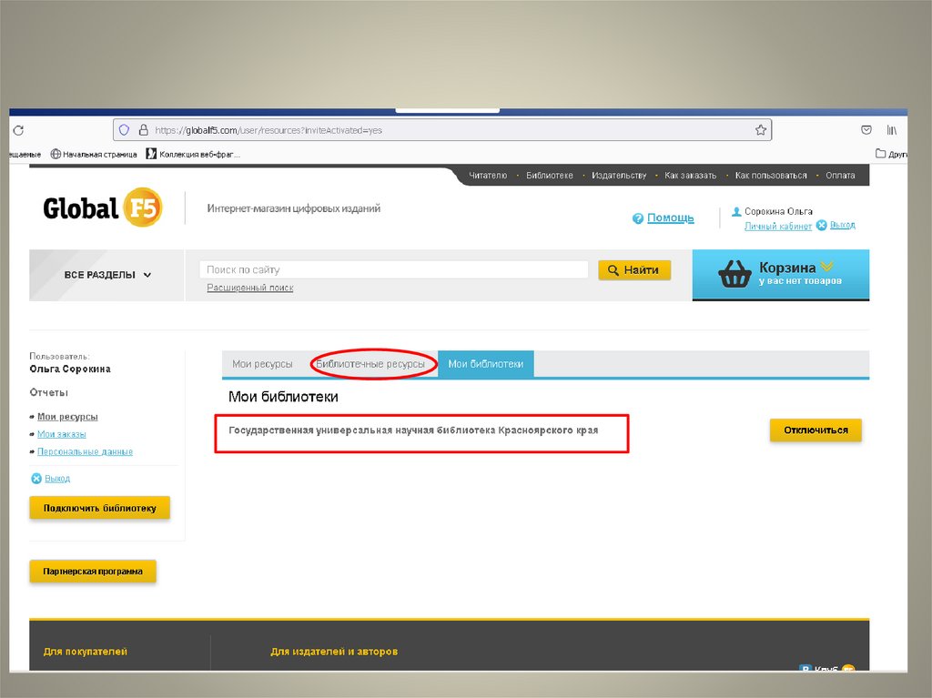932x698 pixels.
Task: Bookmark page with star icon
Action: (761, 129)
